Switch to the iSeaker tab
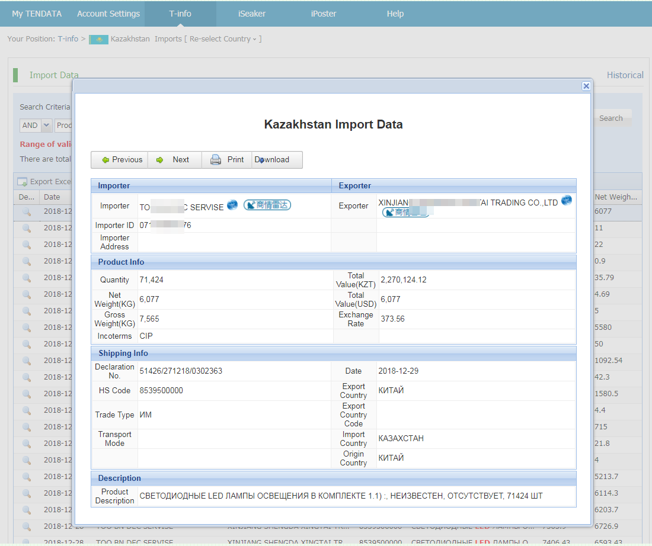The image size is (652, 546). (252, 14)
